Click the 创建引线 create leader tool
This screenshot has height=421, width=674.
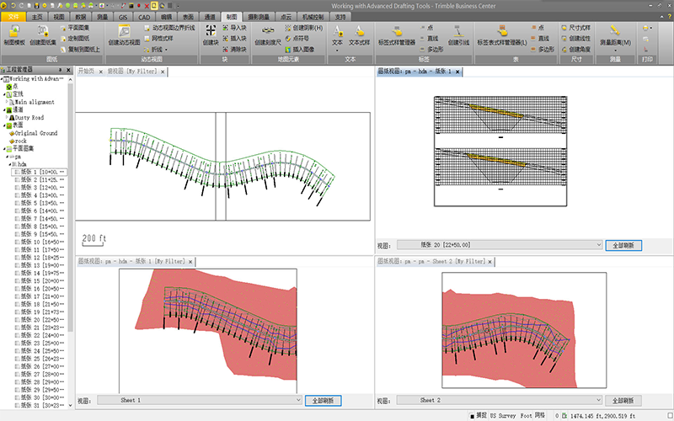pyautogui.click(x=458, y=35)
